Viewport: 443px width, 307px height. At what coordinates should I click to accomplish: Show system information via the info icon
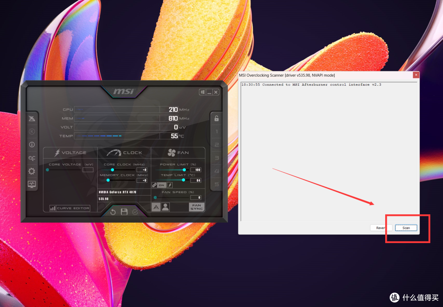point(32,145)
